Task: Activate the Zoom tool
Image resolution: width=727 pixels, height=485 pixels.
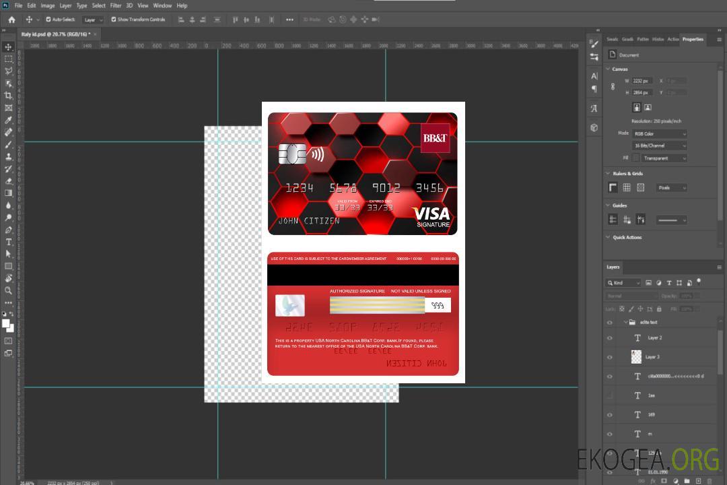Action: (8, 290)
